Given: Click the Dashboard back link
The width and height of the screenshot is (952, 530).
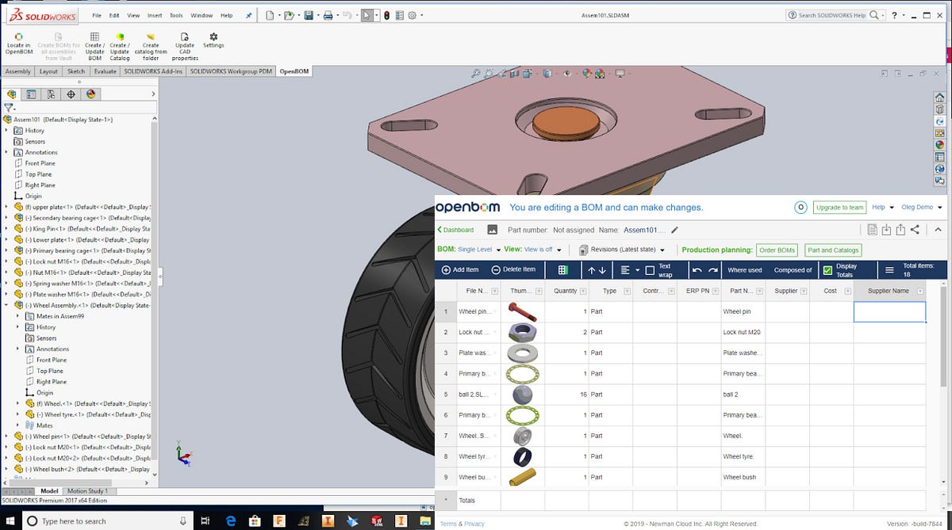Looking at the screenshot, I should [x=456, y=230].
